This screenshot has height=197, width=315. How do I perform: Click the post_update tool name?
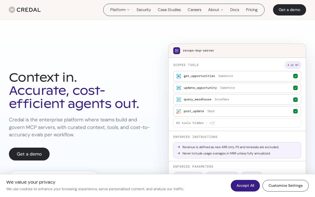(x=194, y=111)
